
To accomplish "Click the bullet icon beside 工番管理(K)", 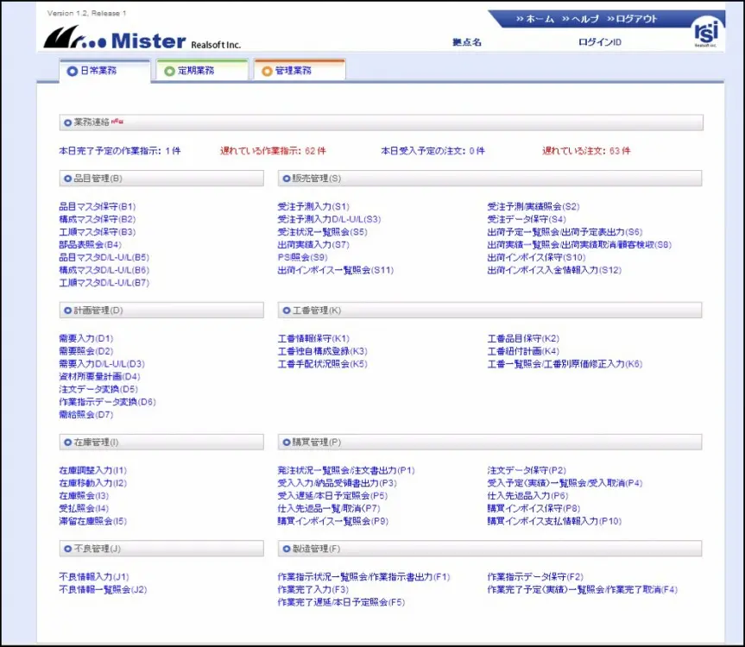I will coord(286,311).
